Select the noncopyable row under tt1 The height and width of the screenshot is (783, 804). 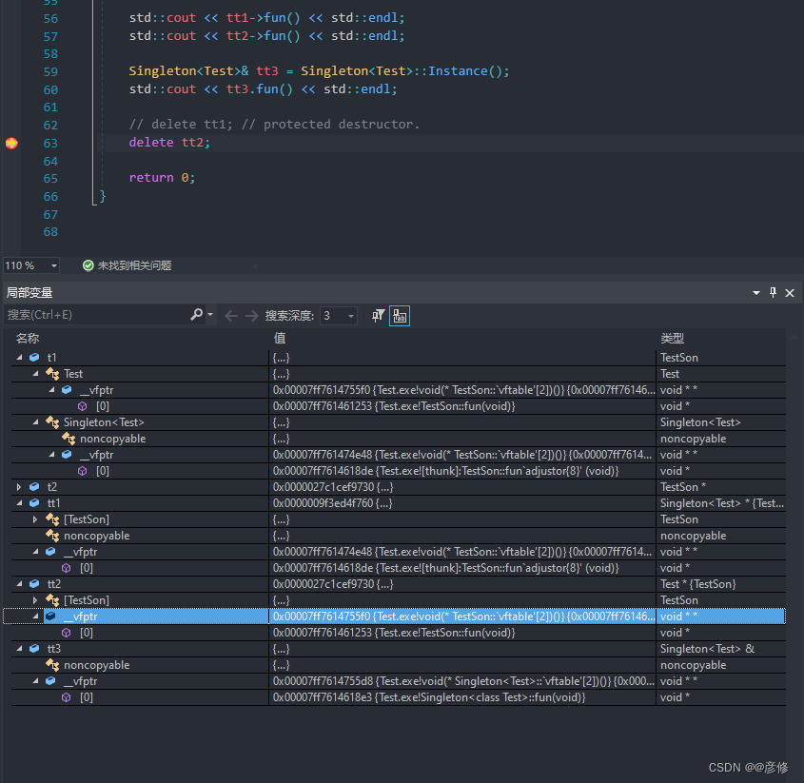click(x=399, y=536)
